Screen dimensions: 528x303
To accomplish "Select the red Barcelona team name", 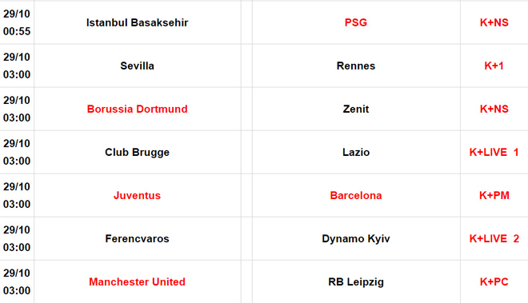I will pyautogui.click(x=356, y=195).
